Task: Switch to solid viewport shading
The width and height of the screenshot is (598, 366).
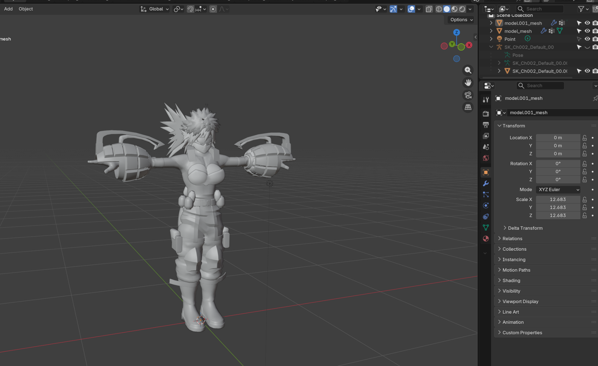Action: click(447, 9)
